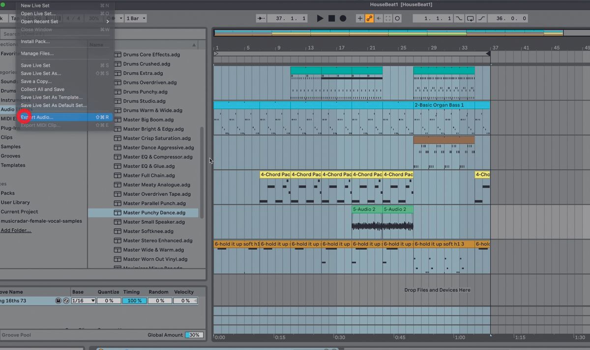Choose Open Live Set... menu entry
Viewport: 590px width, 350px height.
[64, 14]
